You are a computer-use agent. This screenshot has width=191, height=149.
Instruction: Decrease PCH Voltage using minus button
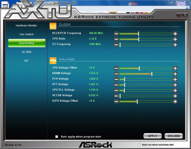coord(116,79)
